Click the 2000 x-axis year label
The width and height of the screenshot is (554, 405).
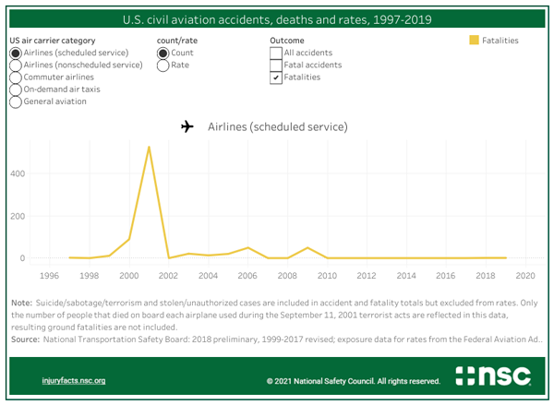[129, 276]
